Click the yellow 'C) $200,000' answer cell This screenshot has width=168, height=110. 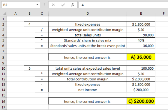pos(141,101)
